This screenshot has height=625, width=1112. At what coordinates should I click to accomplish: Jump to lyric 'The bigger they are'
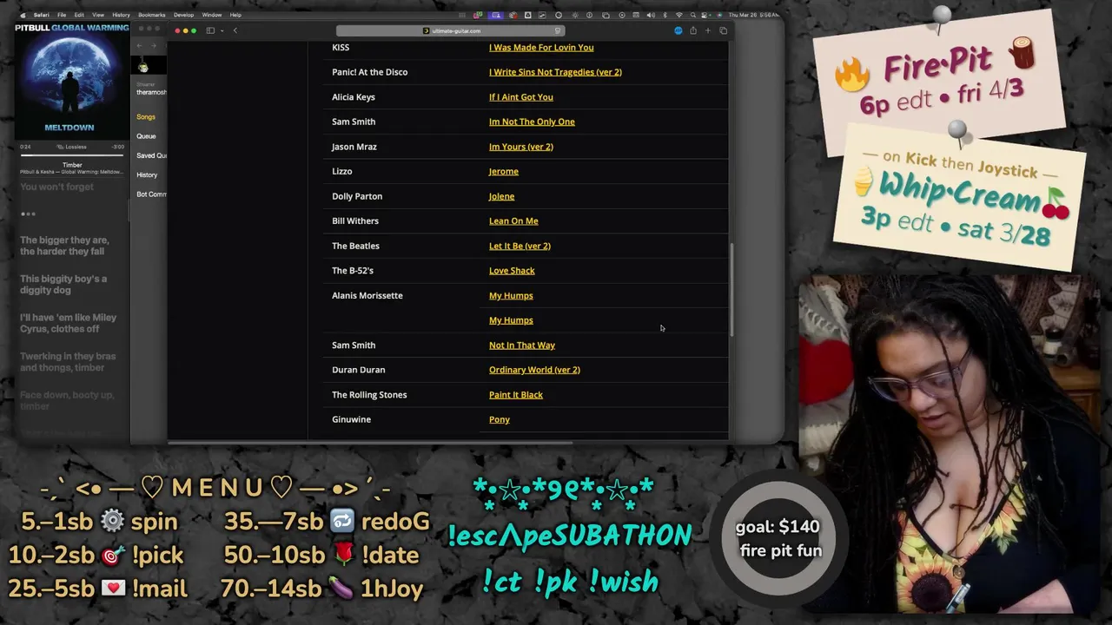[64, 246]
